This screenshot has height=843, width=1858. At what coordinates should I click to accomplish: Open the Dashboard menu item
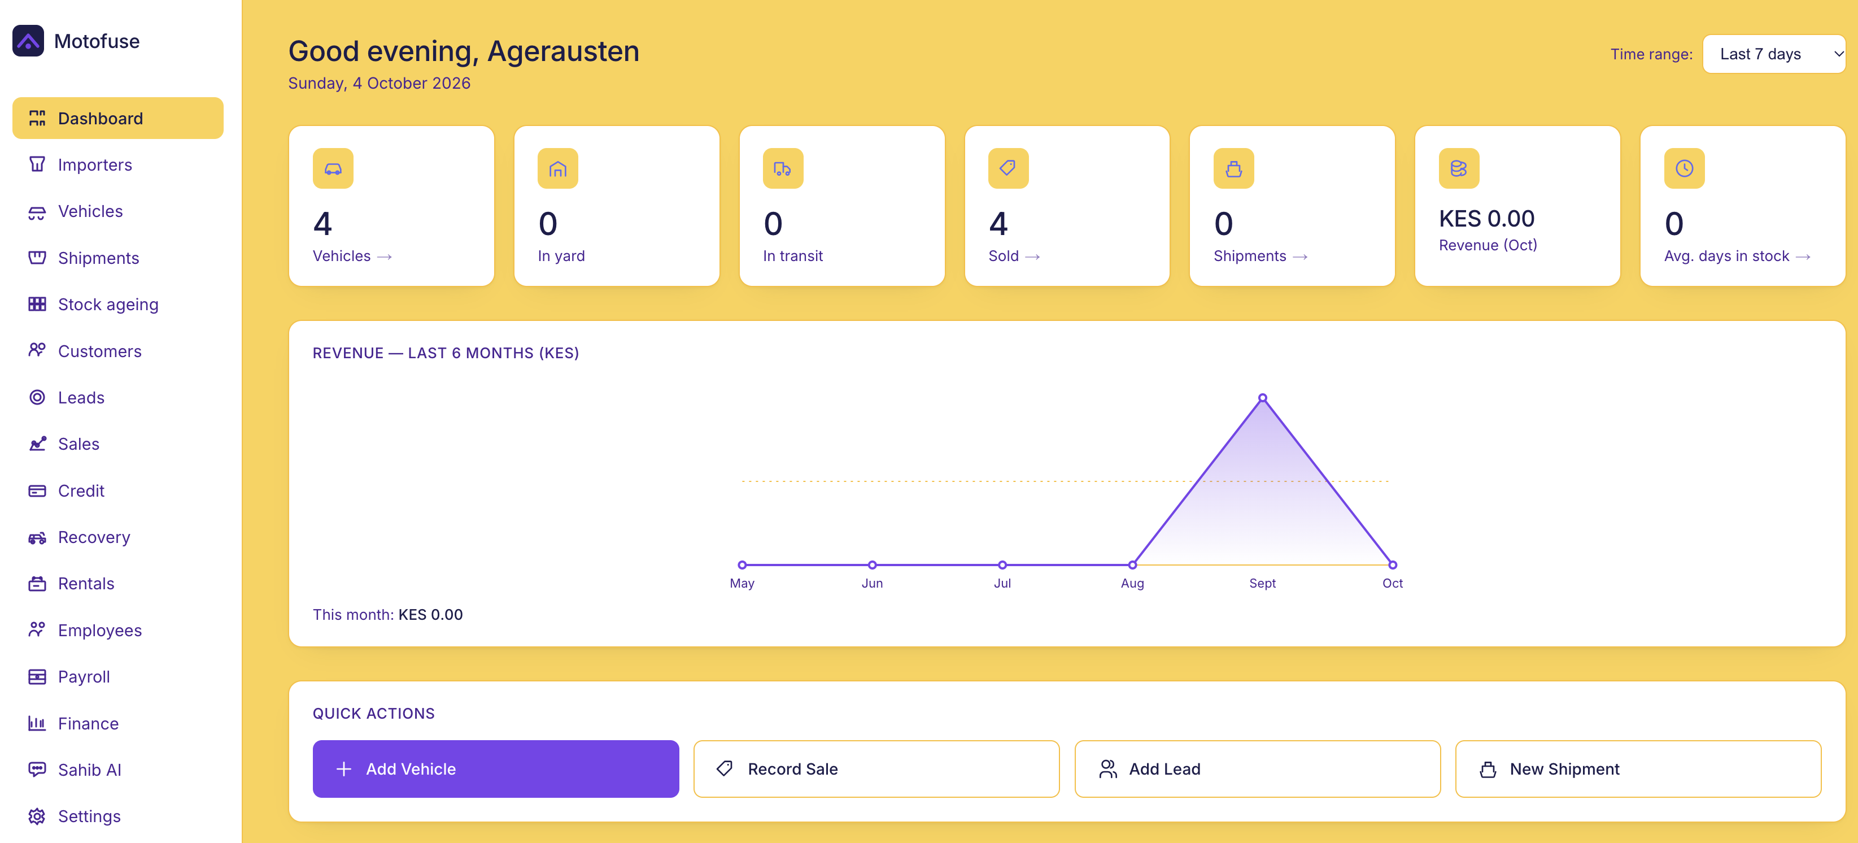[x=117, y=118]
